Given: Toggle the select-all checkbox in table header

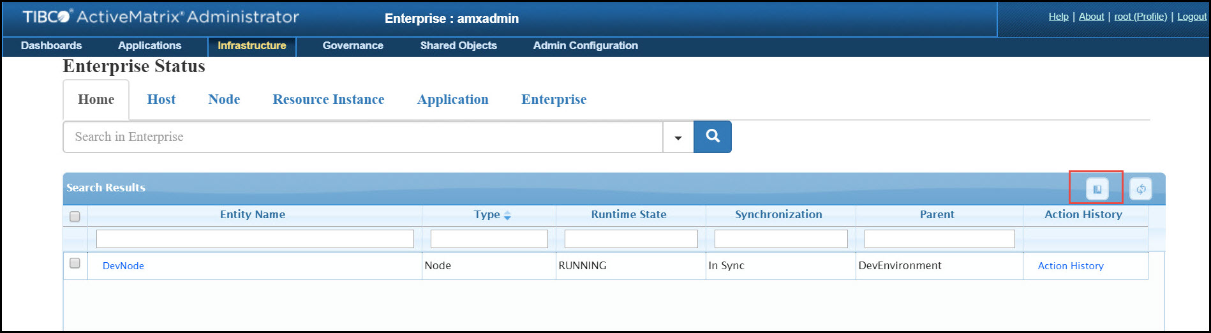Looking at the screenshot, I should pos(75,216).
